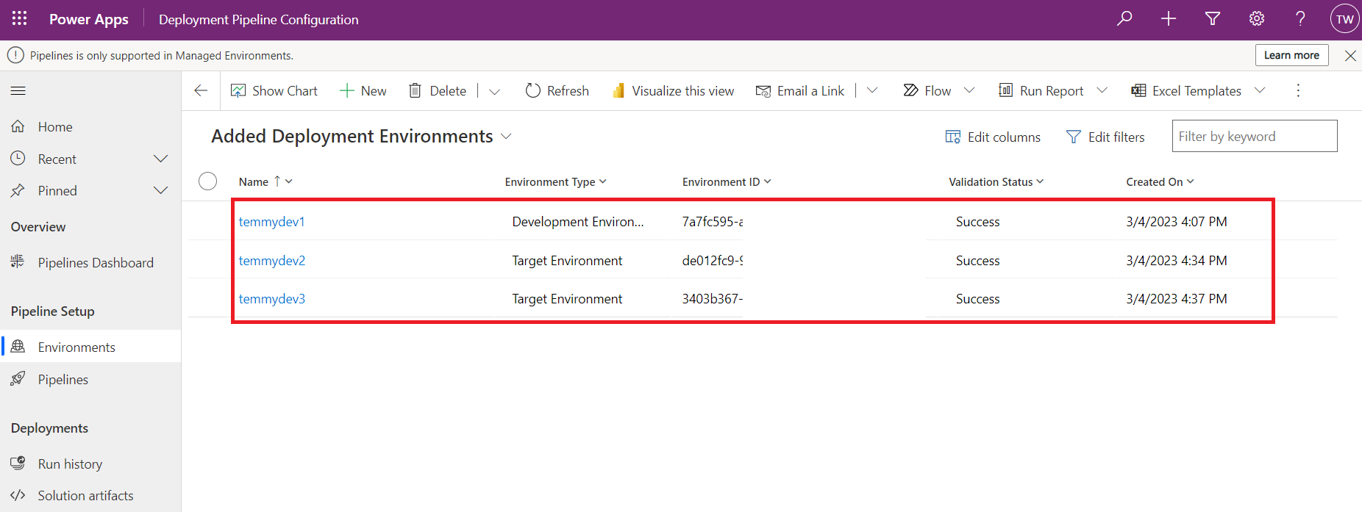Viewport: 1362px width, 512px height.
Task: Open the Environment Type column header menu
Action: pyautogui.click(x=556, y=181)
